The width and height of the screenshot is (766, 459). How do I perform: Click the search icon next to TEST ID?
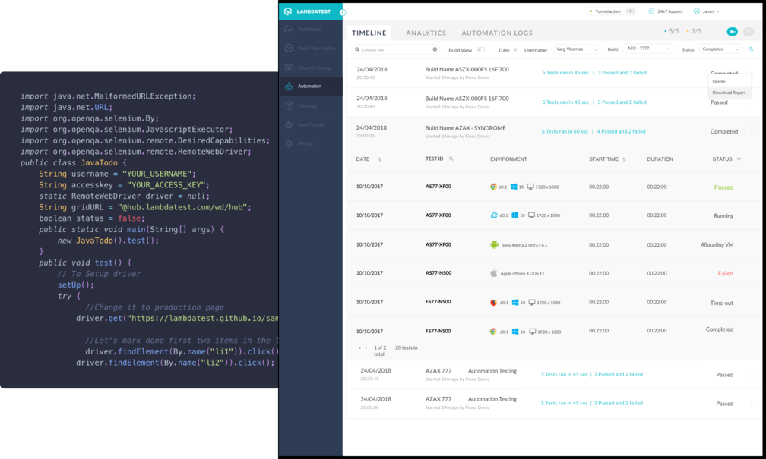click(x=451, y=159)
